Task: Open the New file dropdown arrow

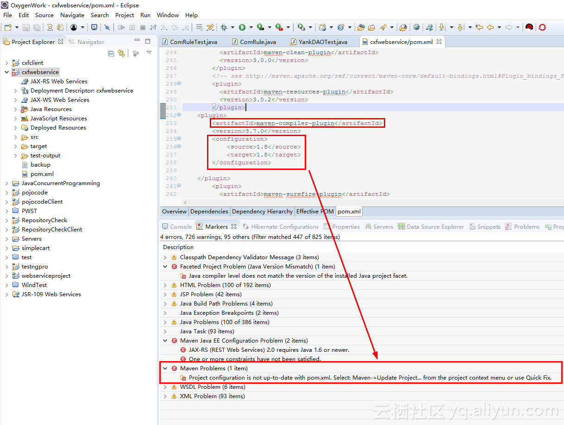Action: (17, 27)
